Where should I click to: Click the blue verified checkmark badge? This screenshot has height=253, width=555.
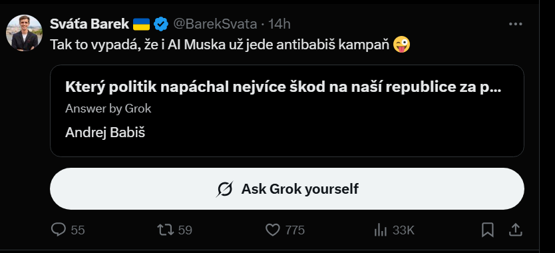[x=161, y=24]
